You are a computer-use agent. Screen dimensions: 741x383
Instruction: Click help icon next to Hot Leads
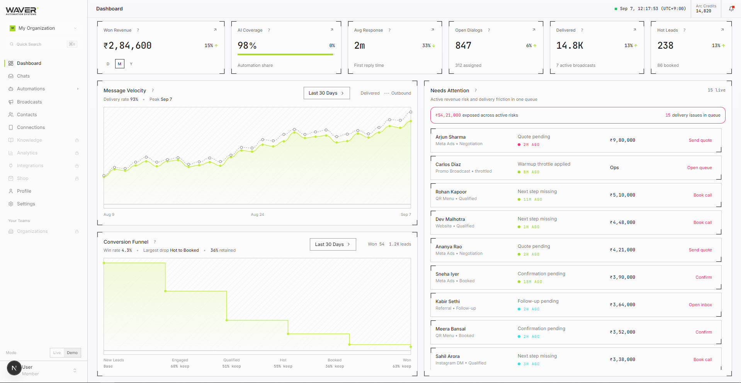pos(684,30)
